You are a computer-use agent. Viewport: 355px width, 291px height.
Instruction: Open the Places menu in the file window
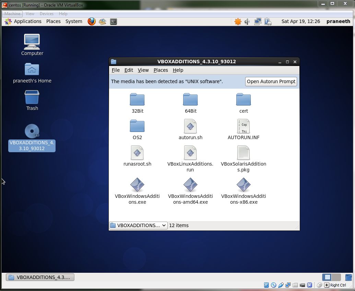click(161, 70)
